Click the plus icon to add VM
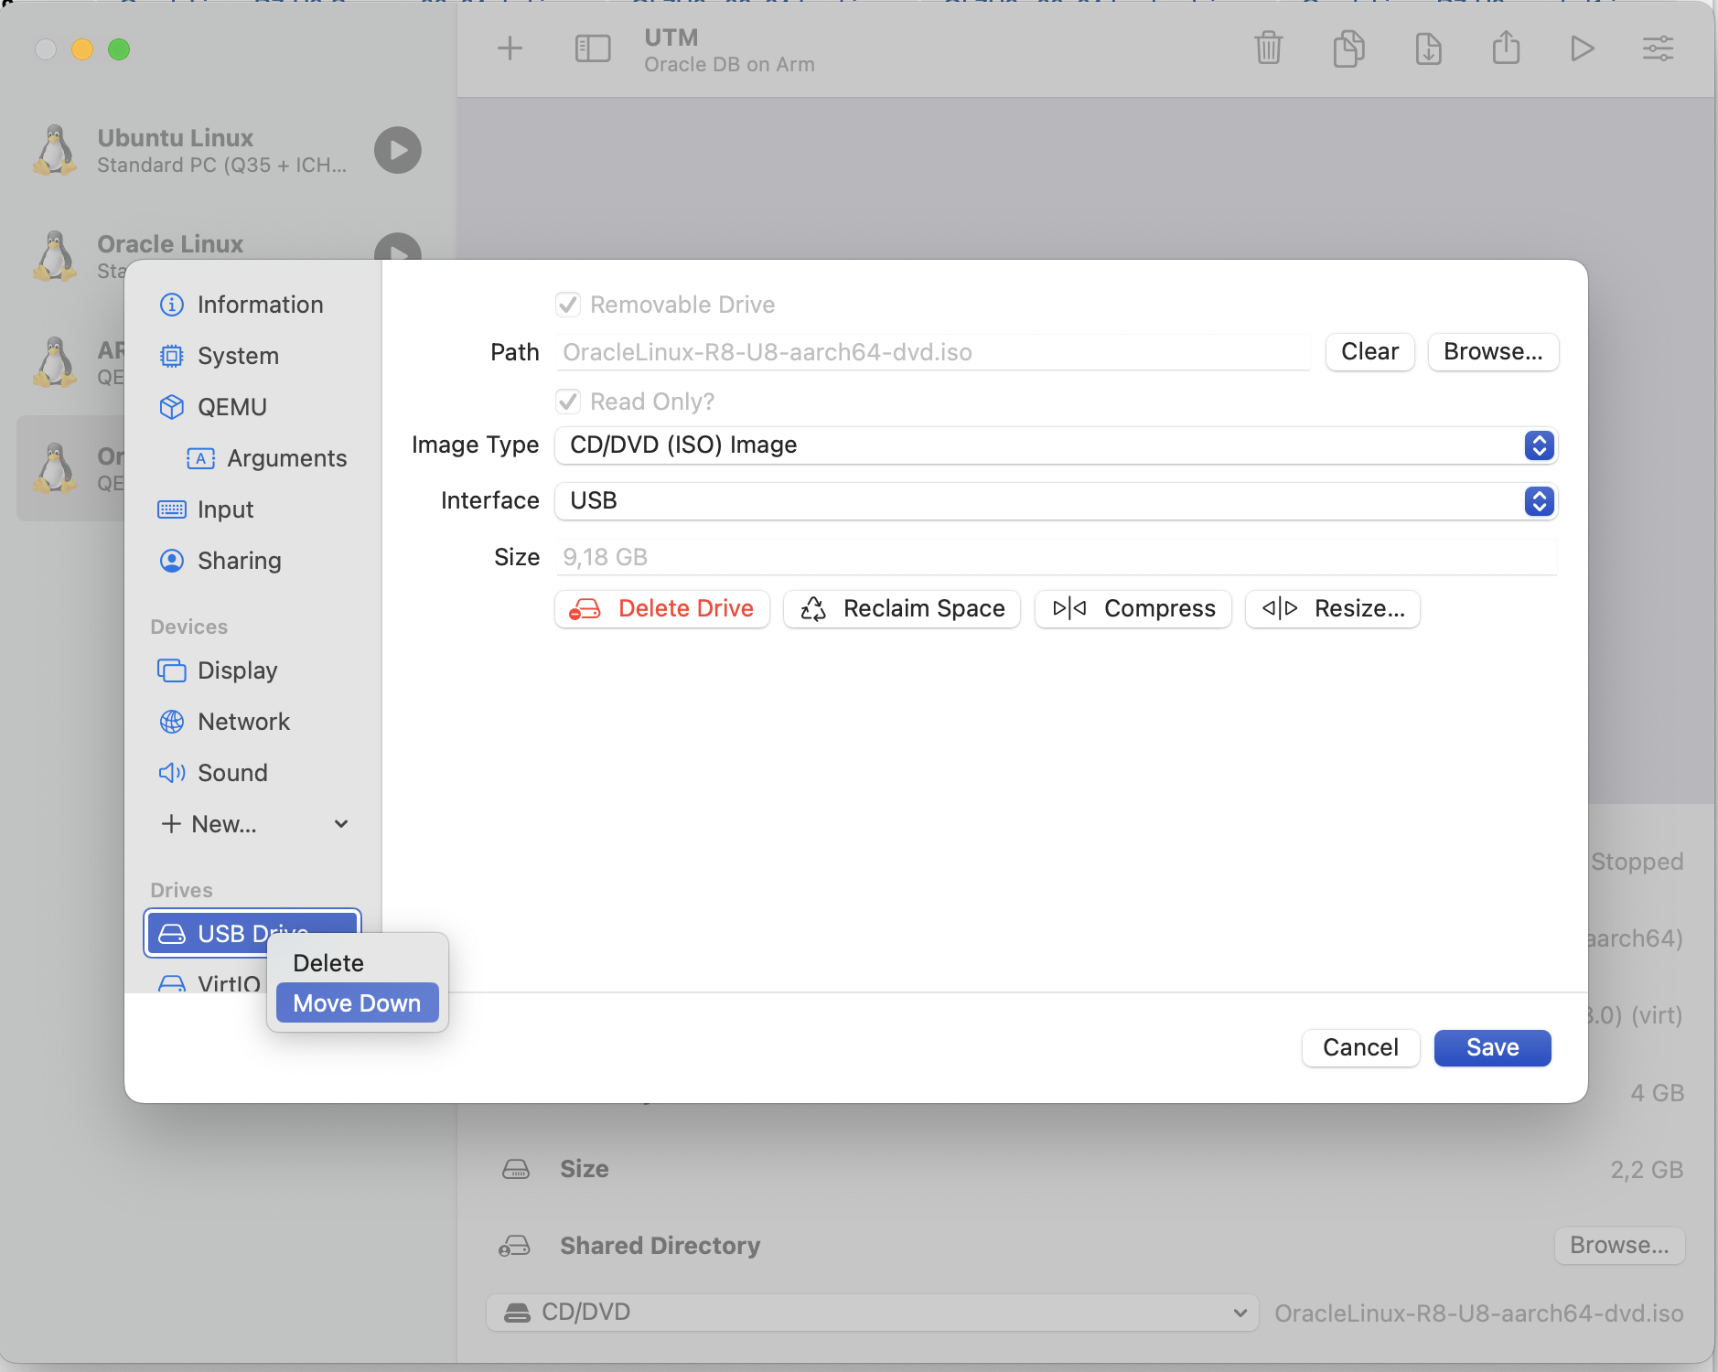Viewport: 1718px width, 1372px height. [x=510, y=48]
